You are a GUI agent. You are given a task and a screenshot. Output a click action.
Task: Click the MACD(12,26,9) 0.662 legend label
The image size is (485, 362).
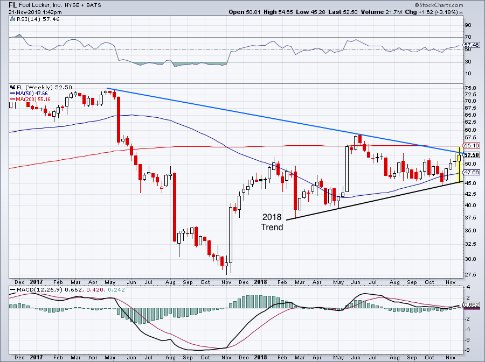coord(50,290)
